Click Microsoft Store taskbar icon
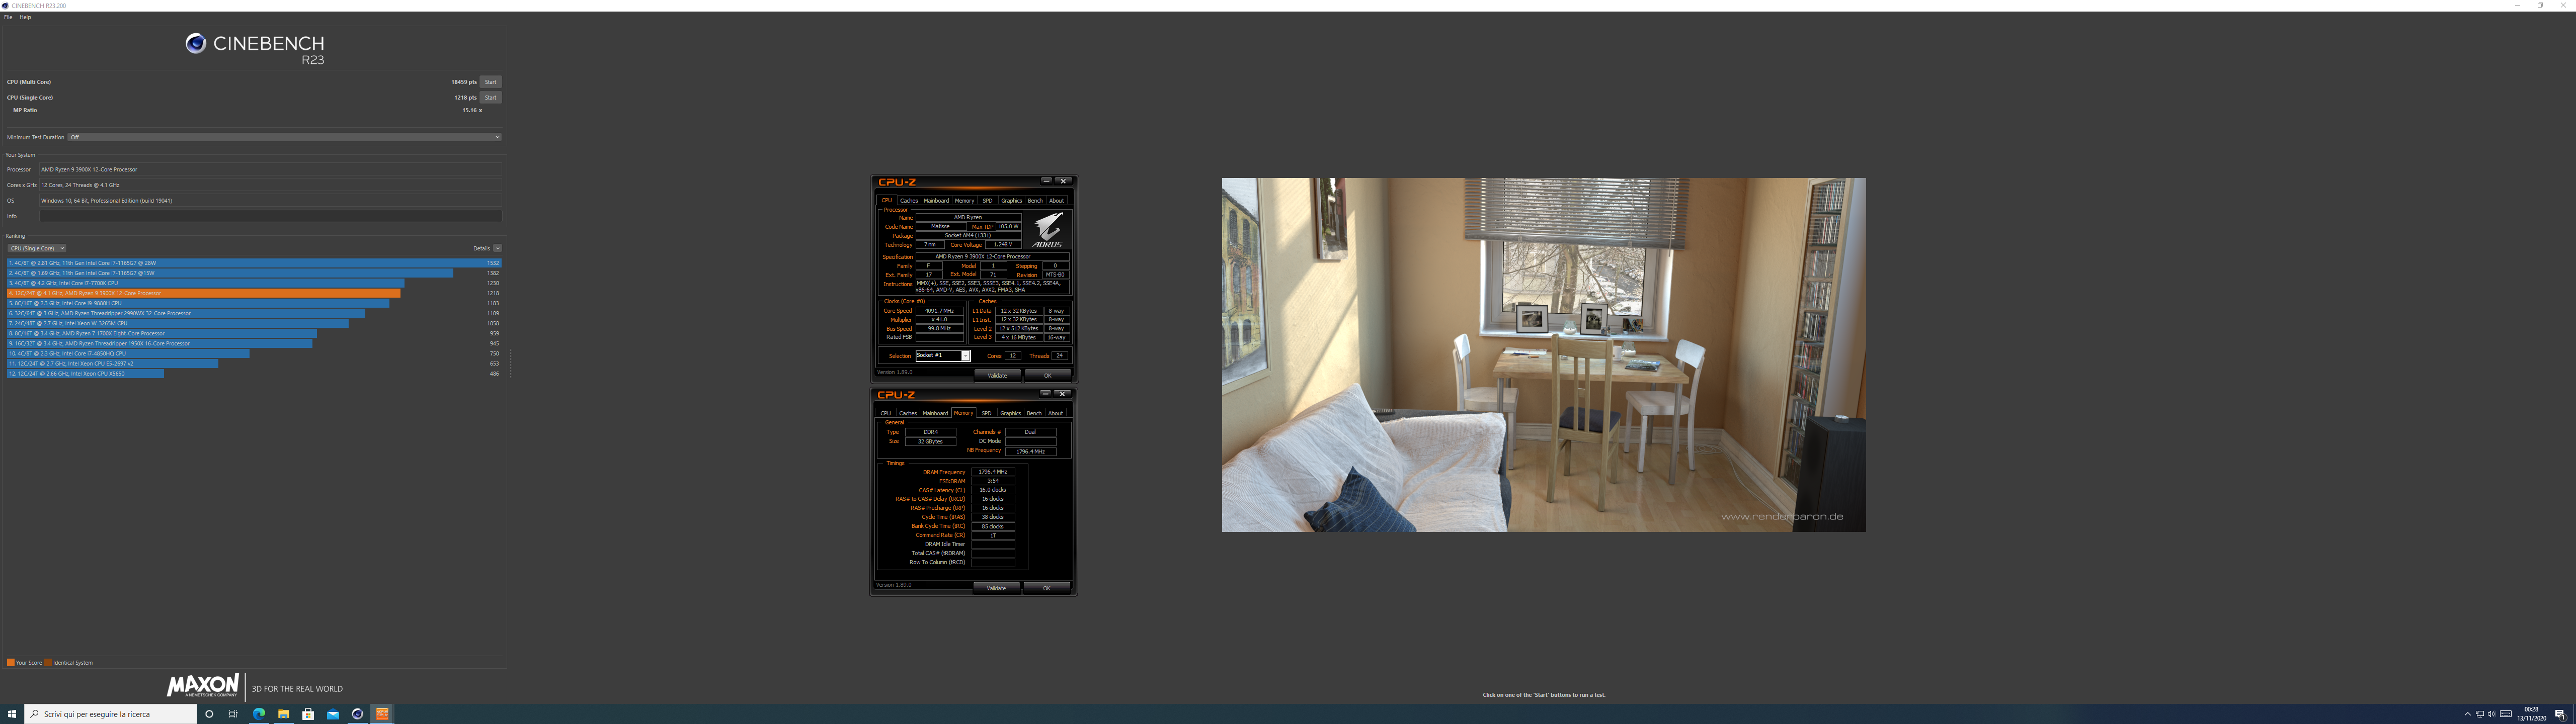Screen dimensions: 2576x724 (308, 714)
